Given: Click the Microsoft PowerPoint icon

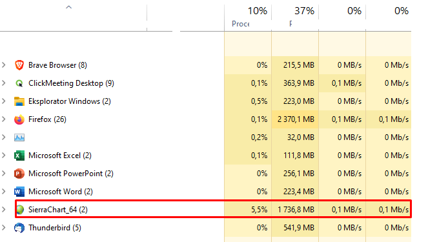Looking at the screenshot, I should tap(19, 174).
